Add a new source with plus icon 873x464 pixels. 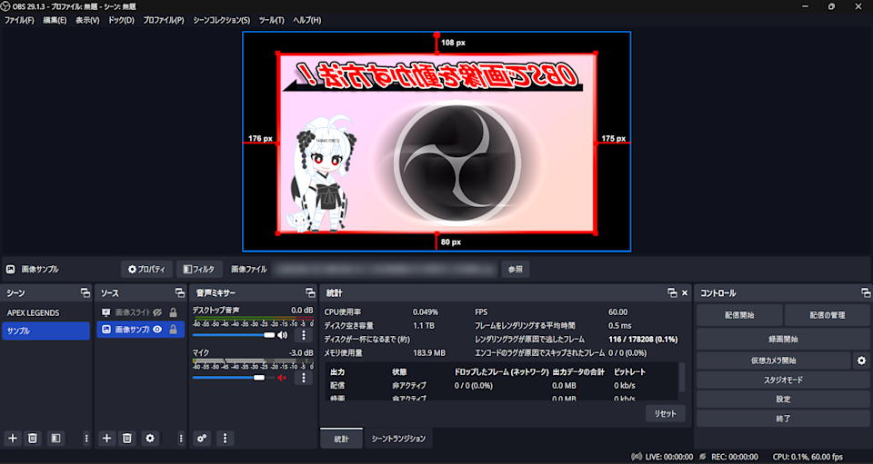pyautogui.click(x=107, y=439)
